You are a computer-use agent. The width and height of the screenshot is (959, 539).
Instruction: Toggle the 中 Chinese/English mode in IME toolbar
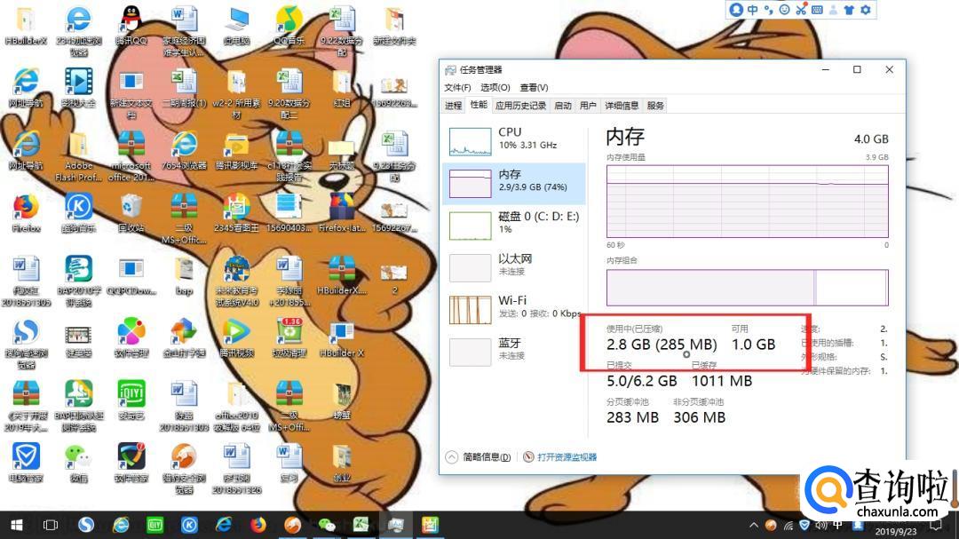tap(752, 10)
